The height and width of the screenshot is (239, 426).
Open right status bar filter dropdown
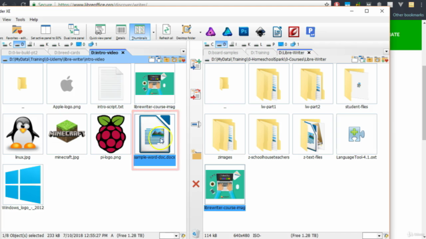(379, 236)
